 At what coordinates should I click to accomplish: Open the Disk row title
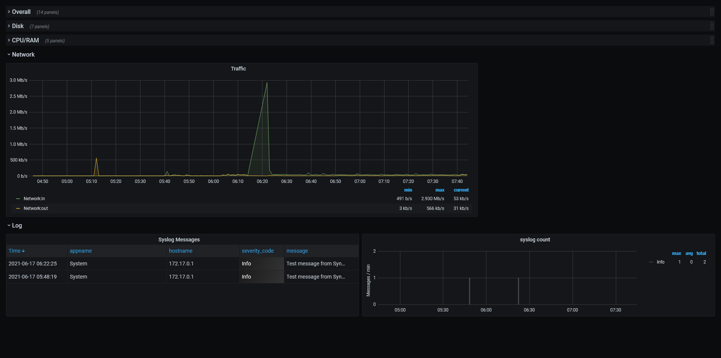18,26
